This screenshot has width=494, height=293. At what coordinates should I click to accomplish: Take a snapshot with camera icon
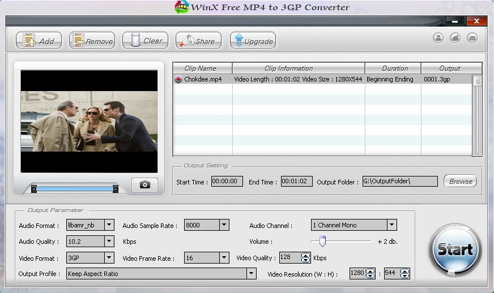click(x=144, y=185)
